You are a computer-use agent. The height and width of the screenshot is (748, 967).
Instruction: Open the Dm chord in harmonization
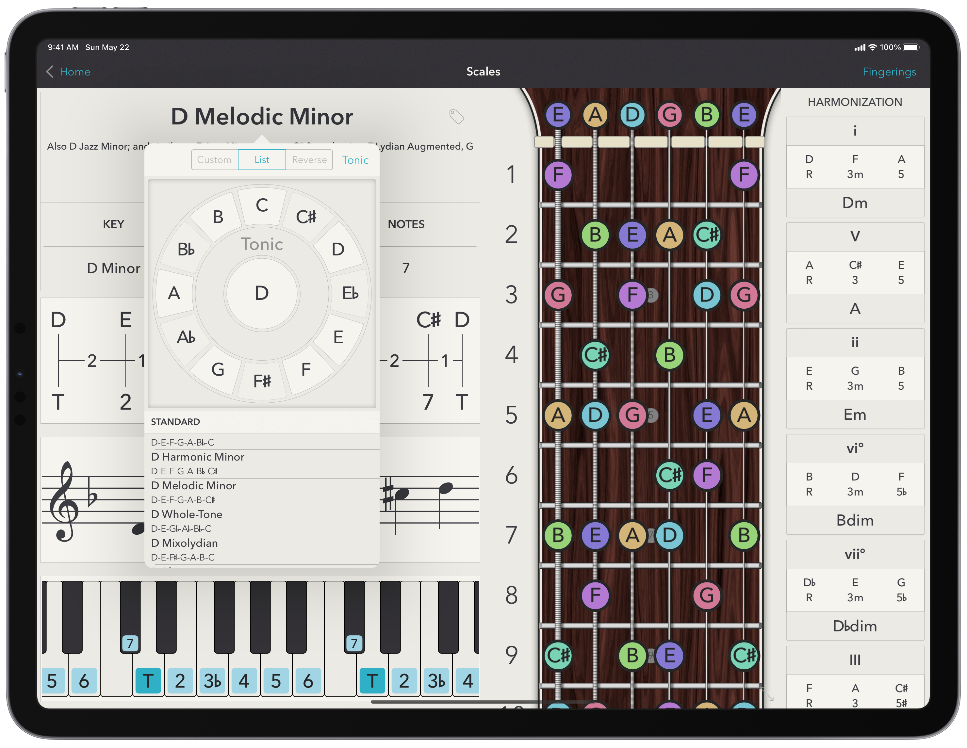855,203
